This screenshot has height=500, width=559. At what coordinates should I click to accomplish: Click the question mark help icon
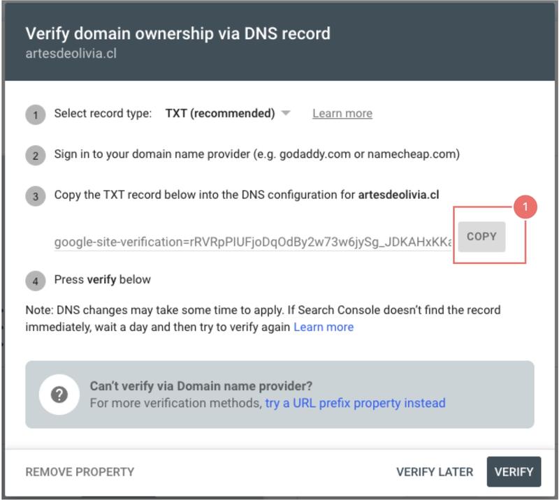tap(59, 395)
